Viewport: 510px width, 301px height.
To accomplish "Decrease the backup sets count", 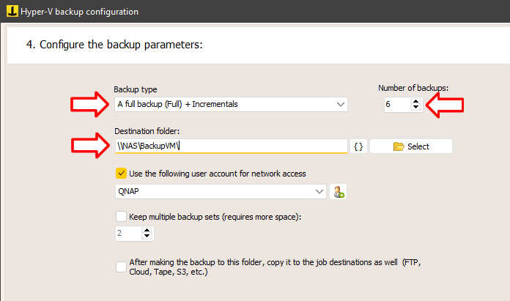I will click(x=147, y=236).
